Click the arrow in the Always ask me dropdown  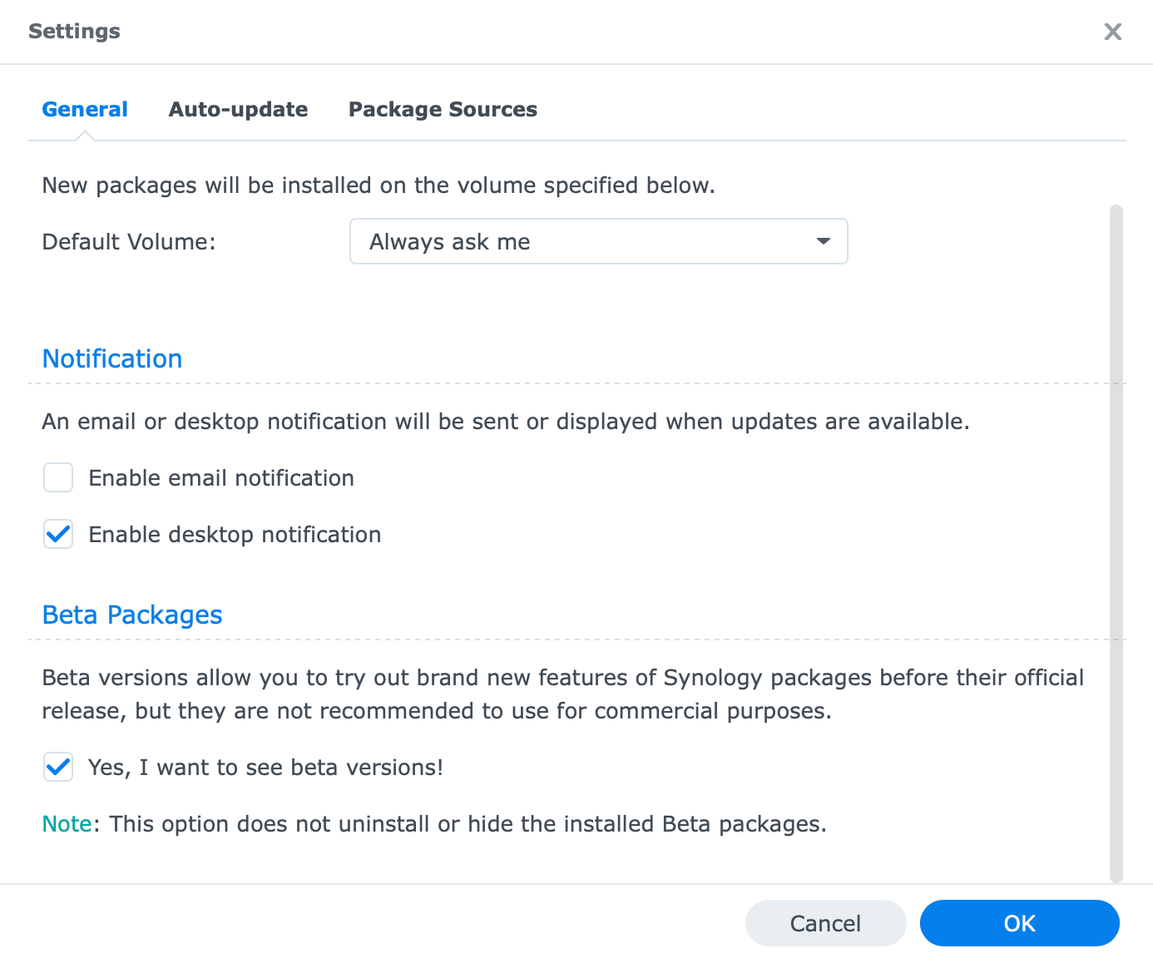(823, 242)
